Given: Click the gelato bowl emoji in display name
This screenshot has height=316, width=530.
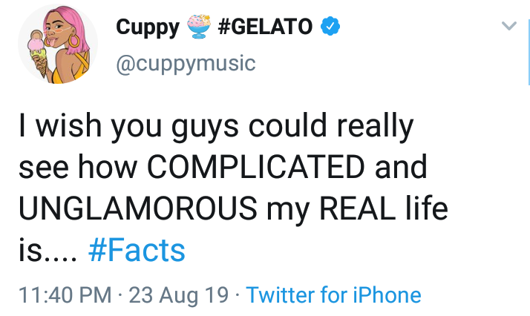Looking at the screenshot, I should tap(199, 27).
